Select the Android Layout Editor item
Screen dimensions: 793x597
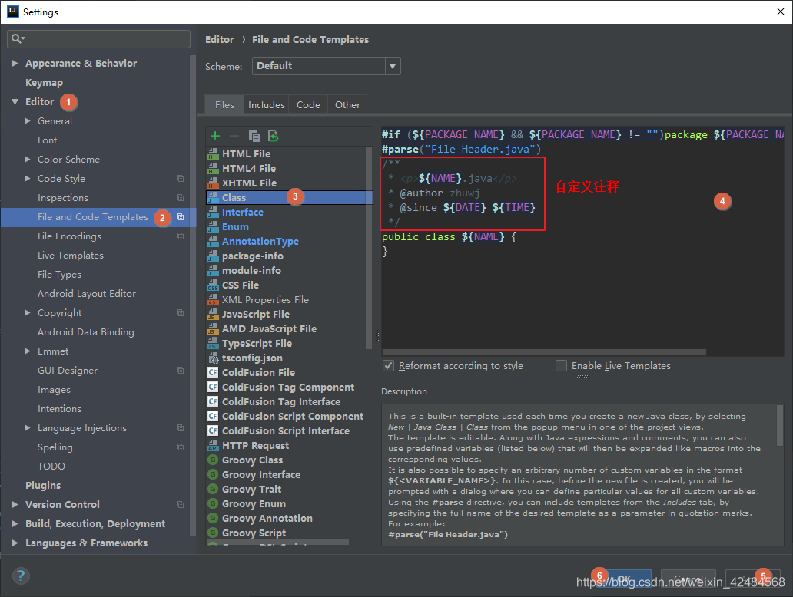point(87,293)
